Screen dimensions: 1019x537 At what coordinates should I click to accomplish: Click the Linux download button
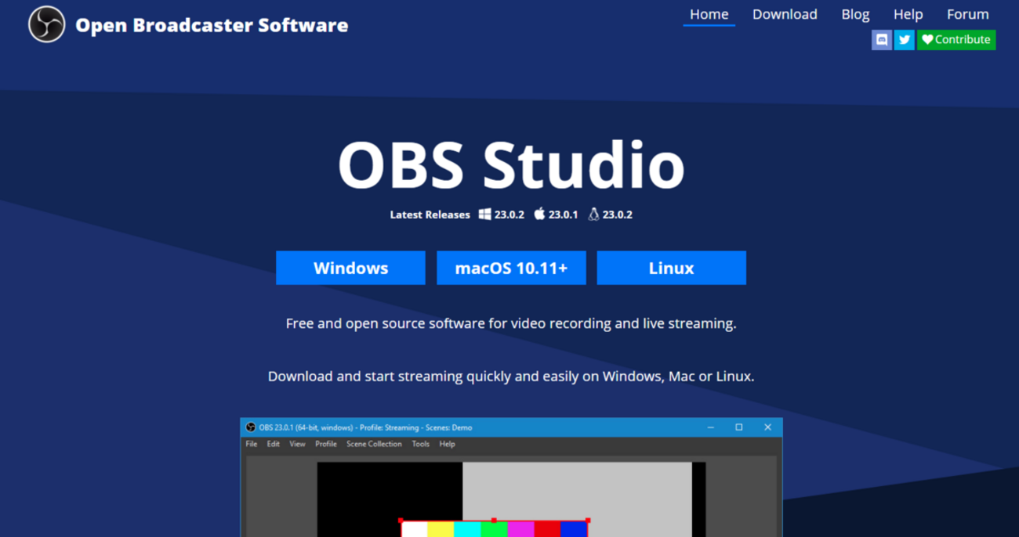click(x=671, y=268)
